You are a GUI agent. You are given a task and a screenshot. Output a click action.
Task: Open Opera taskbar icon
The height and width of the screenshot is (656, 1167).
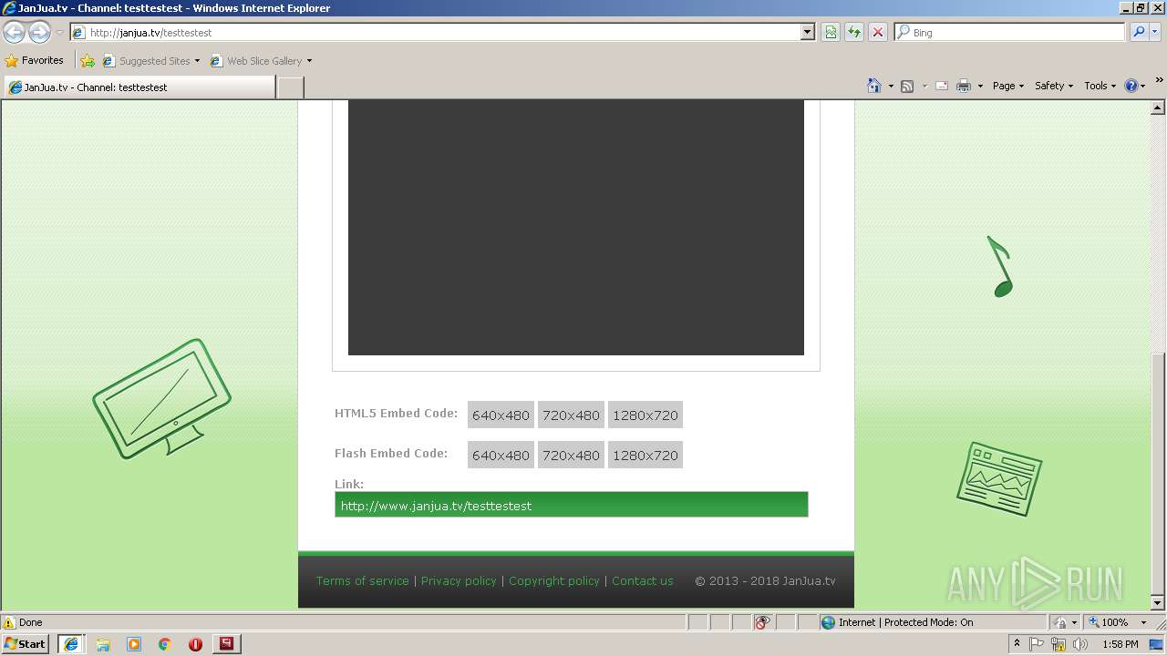(195, 644)
